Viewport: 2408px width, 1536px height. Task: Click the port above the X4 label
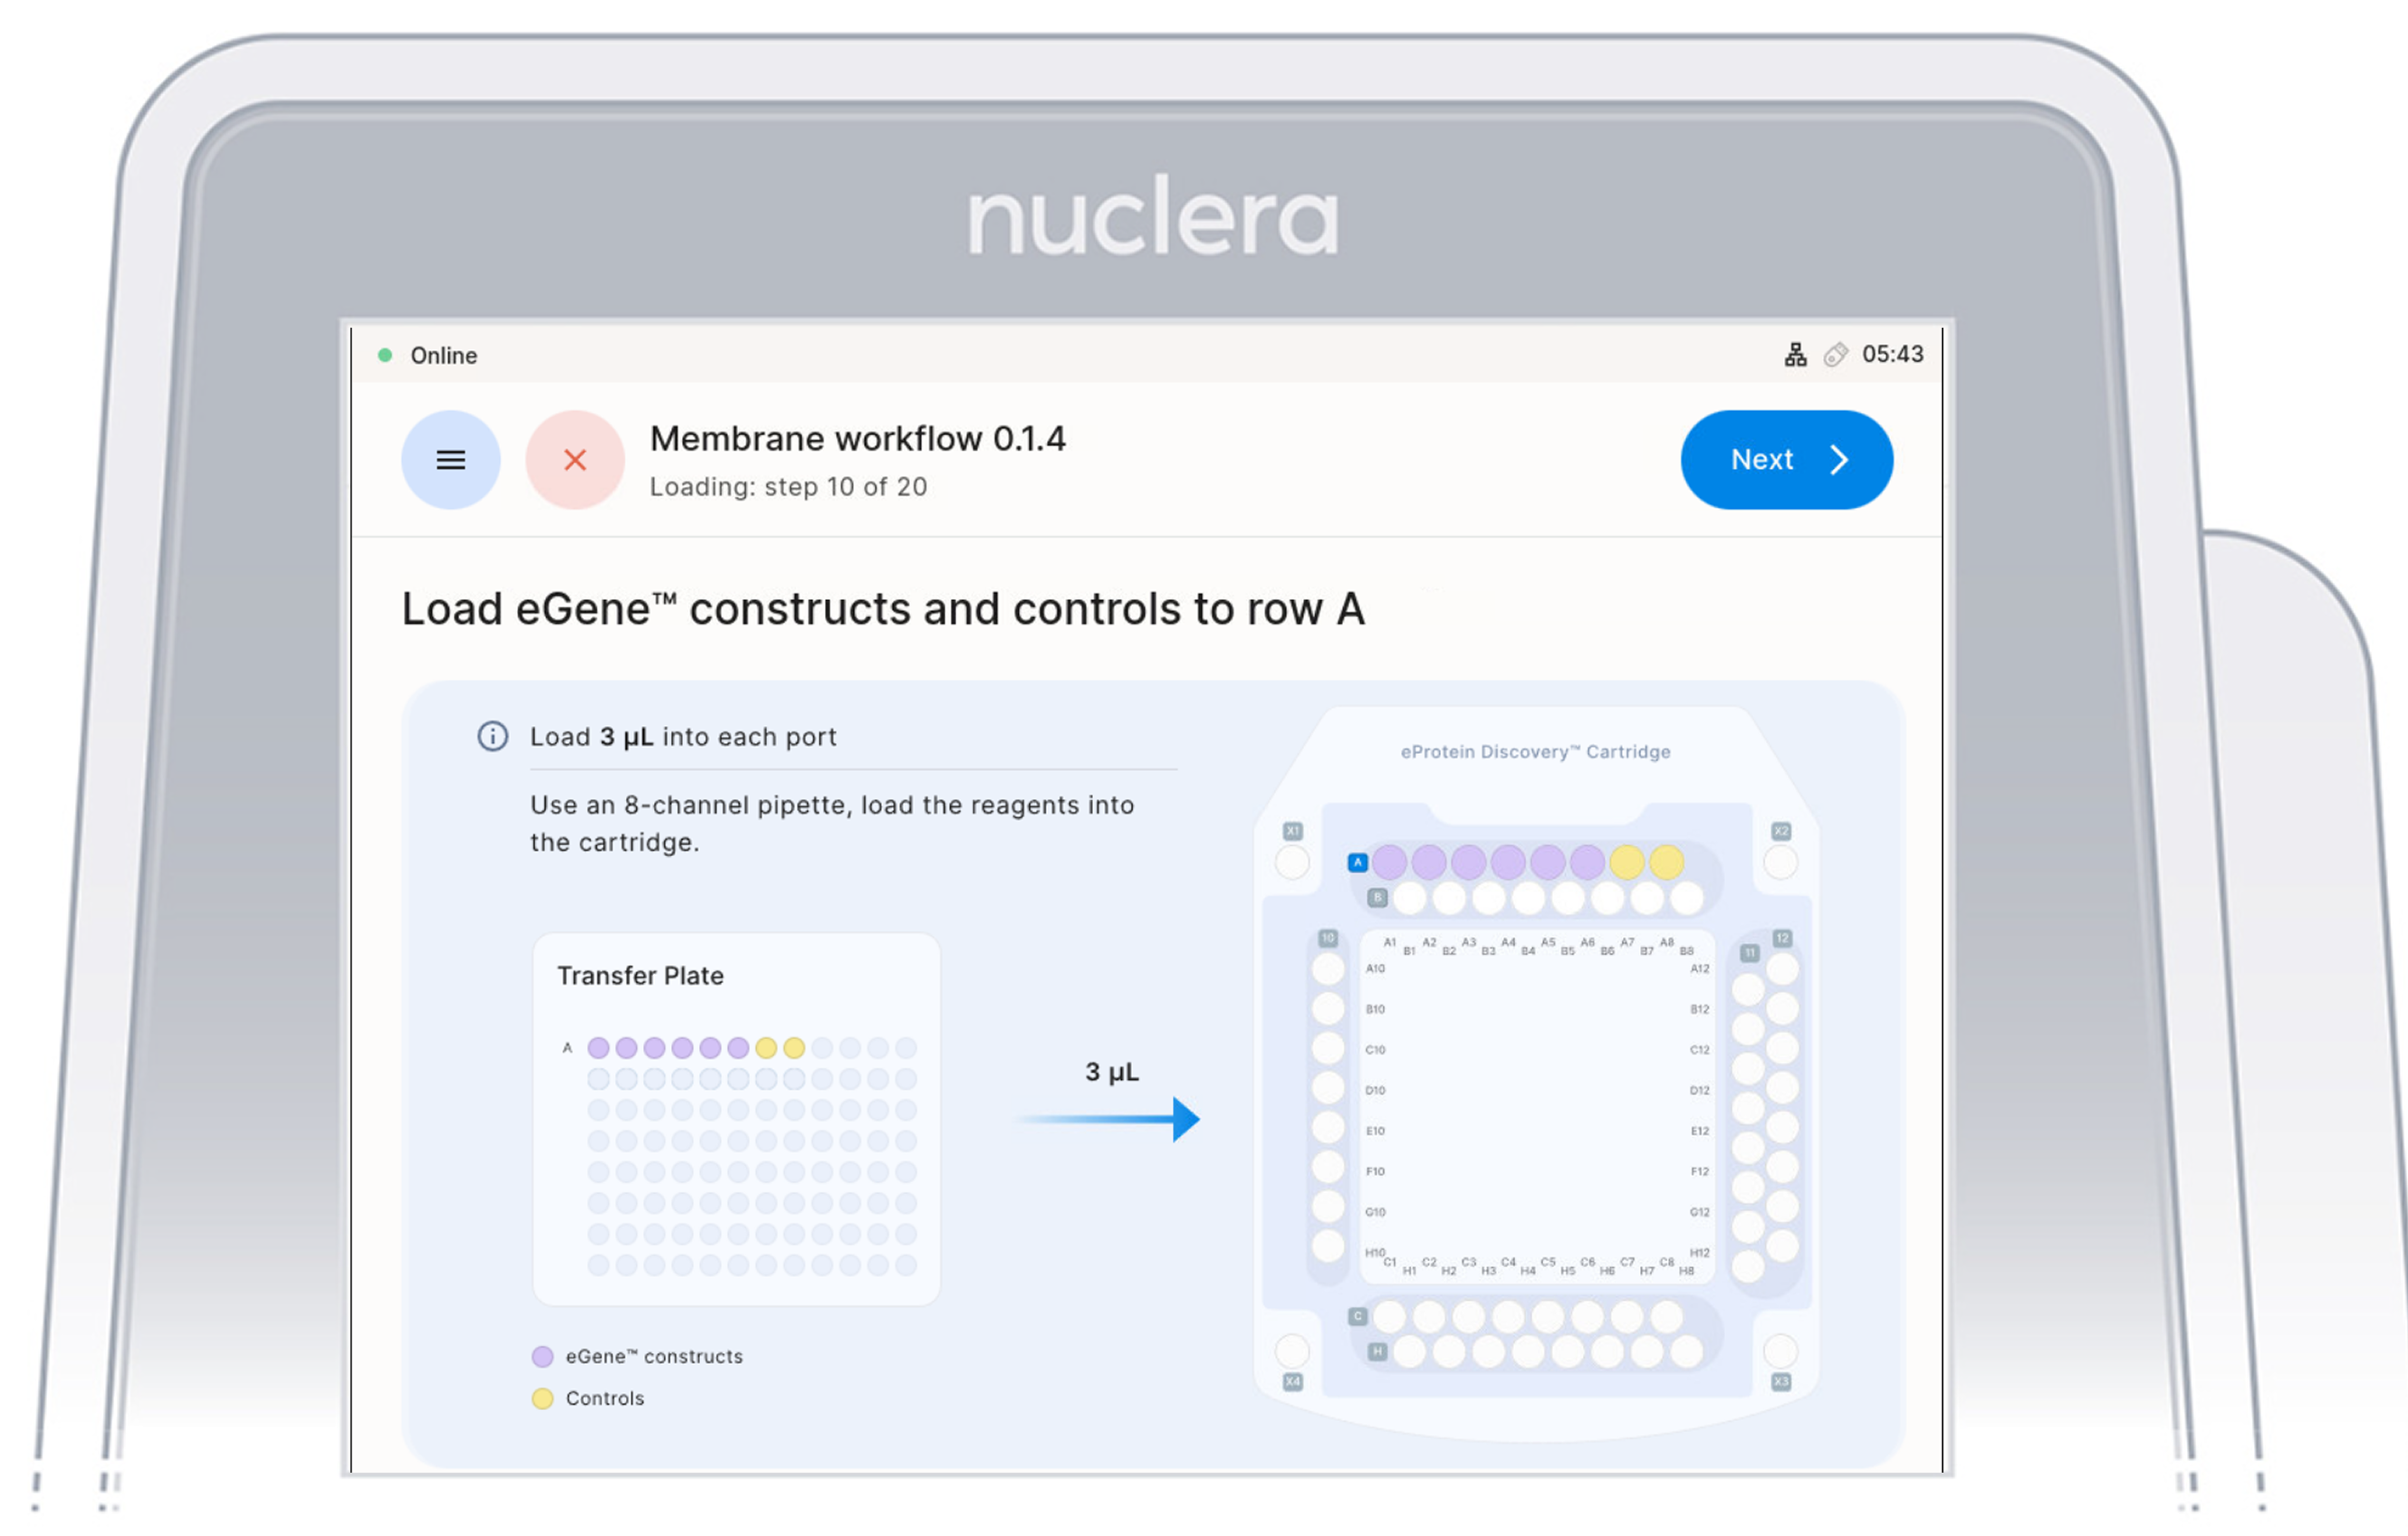click(x=1292, y=1351)
